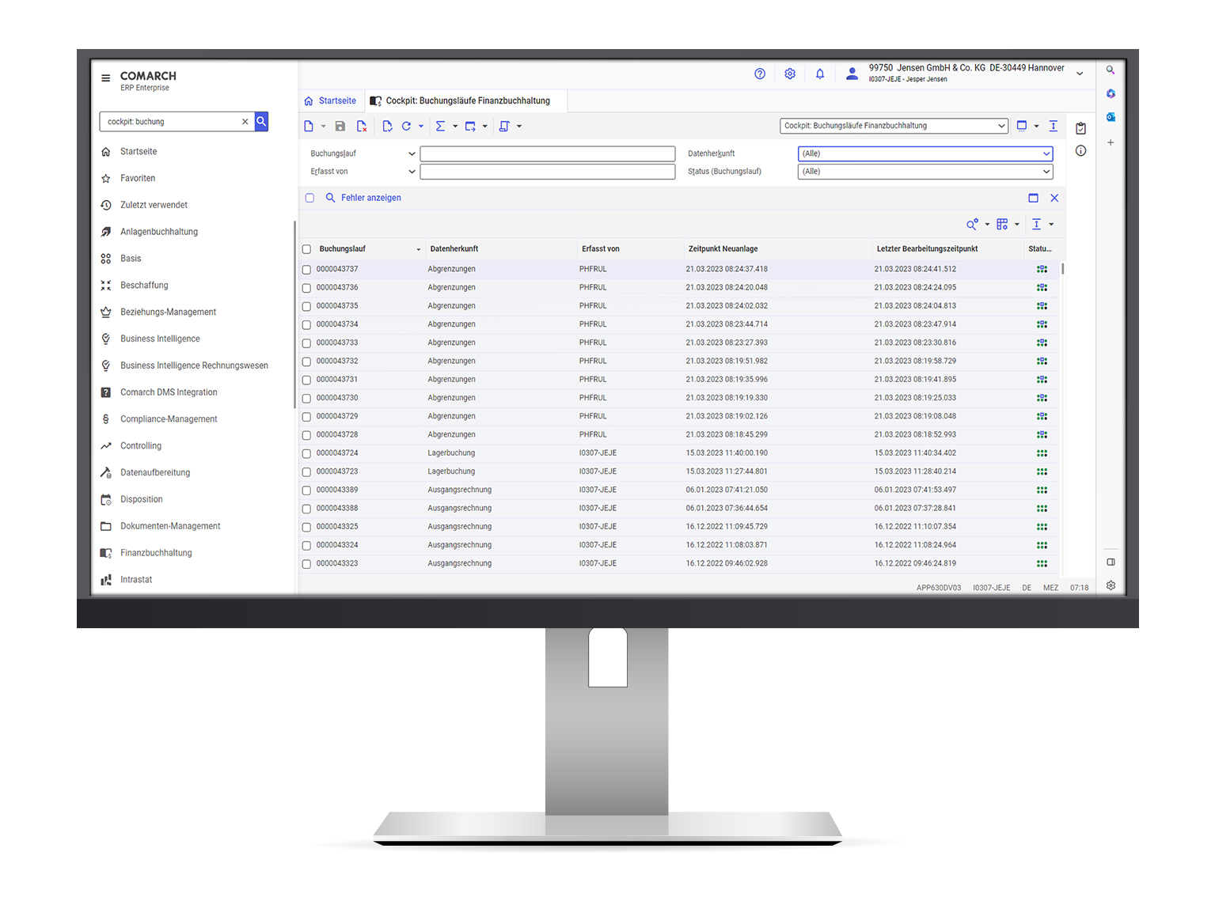Viewport: 1215px width, 905px height.
Task: Click the blue search magnifier button in sidebar
Action: click(x=261, y=121)
